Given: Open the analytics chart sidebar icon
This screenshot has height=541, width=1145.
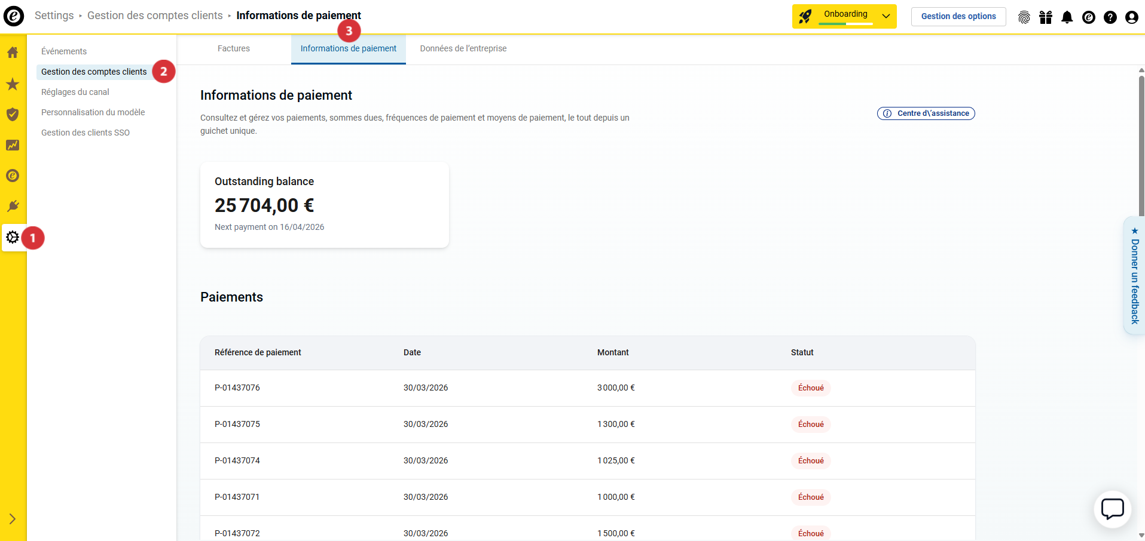Looking at the screenshot, I should [x=13, y=145].
